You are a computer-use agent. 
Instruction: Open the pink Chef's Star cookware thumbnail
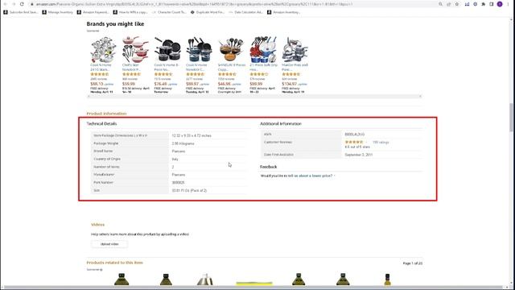click(x=135, y=49)
